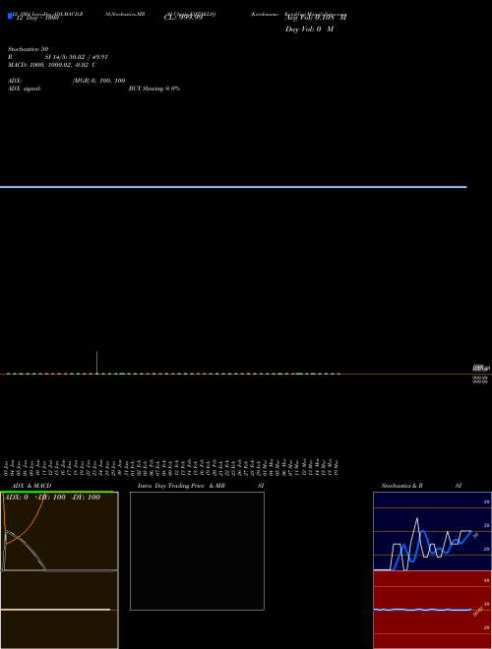
Task: Click the horizontal blue SMA line on main chart
Action: coord(233,187)
